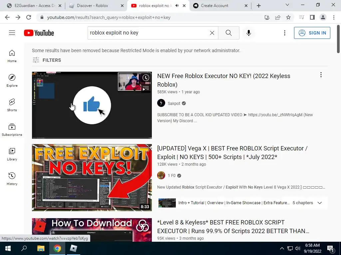Open History in the sidebar
This screenshot has height=255, width=341.
click(x=12, y=179)
